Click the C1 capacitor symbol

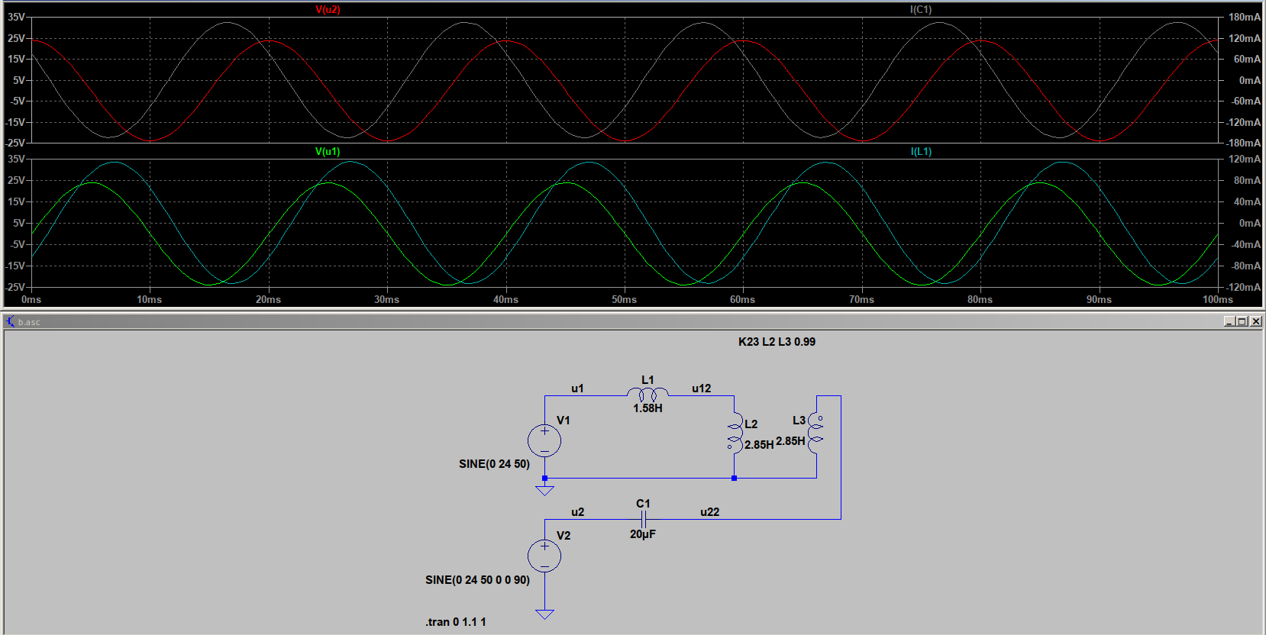[x=644, y=520]
